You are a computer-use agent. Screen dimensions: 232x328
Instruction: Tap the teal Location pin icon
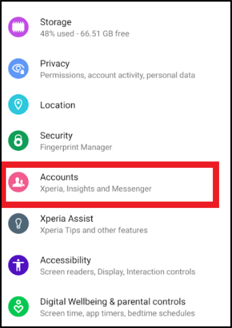point(18,105)
